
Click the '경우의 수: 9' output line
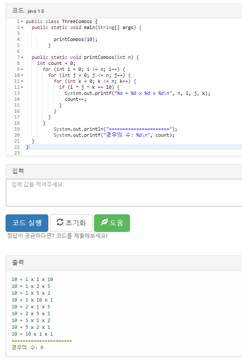coord(27,348)
